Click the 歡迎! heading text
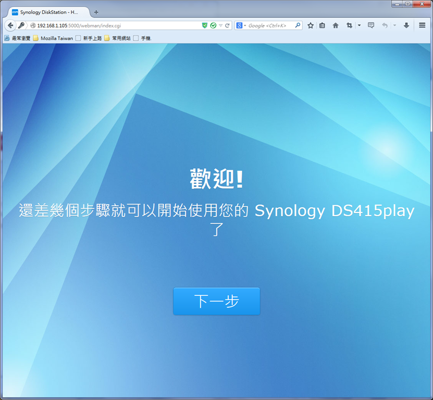 point(217,179)
